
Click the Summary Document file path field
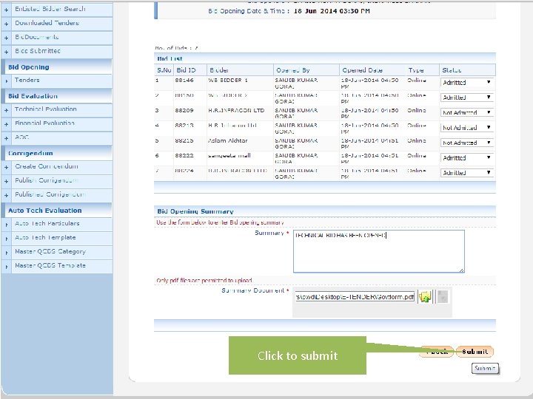[355, 297]
